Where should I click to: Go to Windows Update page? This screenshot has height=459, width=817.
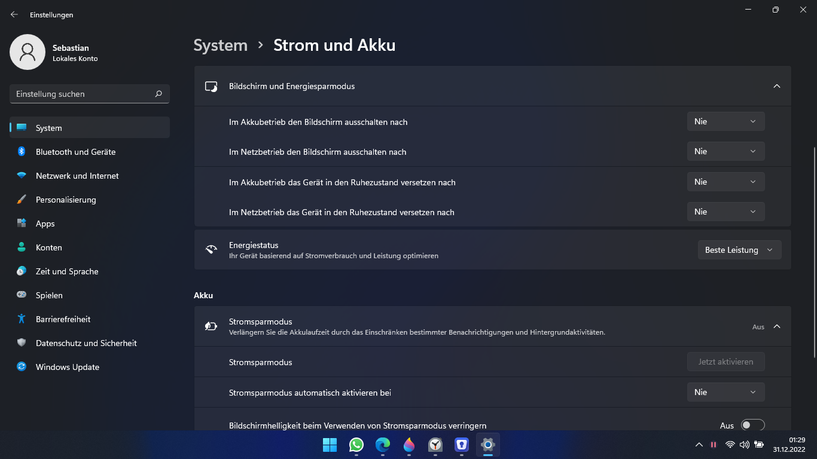pyautogui.click(x=90, y=367)
